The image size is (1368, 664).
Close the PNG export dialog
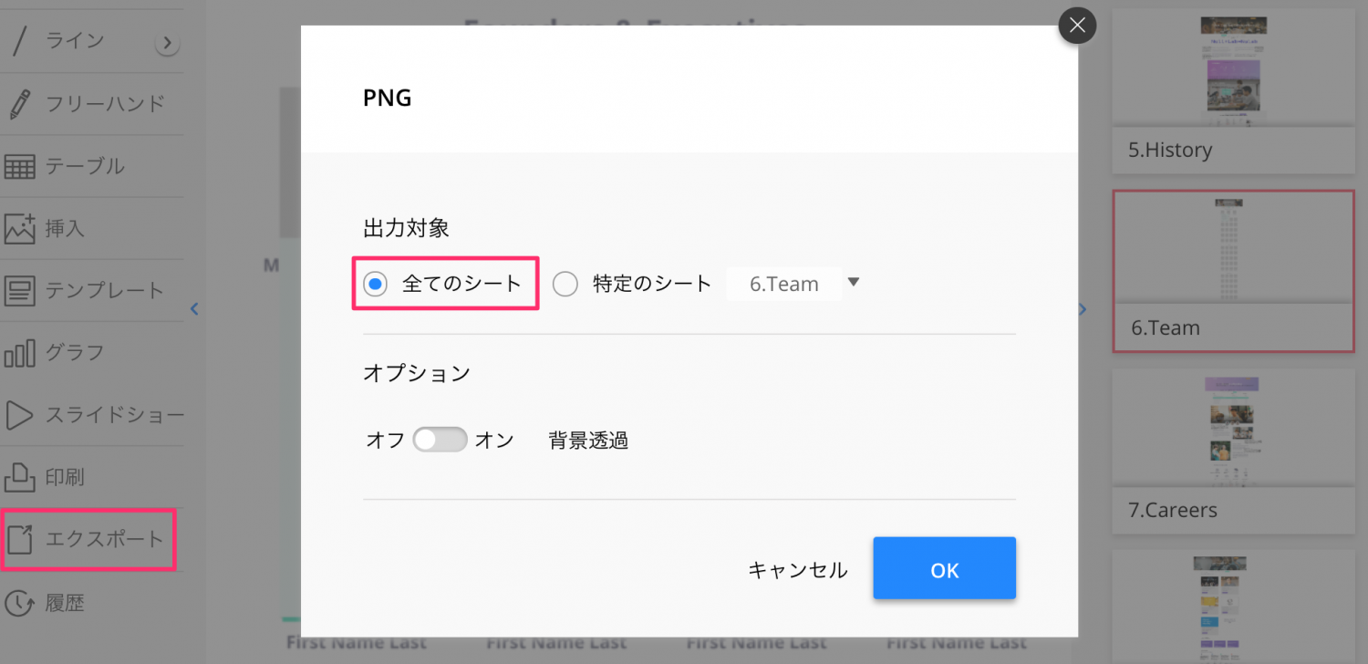pyautogui.click(x=1077, y=26)
